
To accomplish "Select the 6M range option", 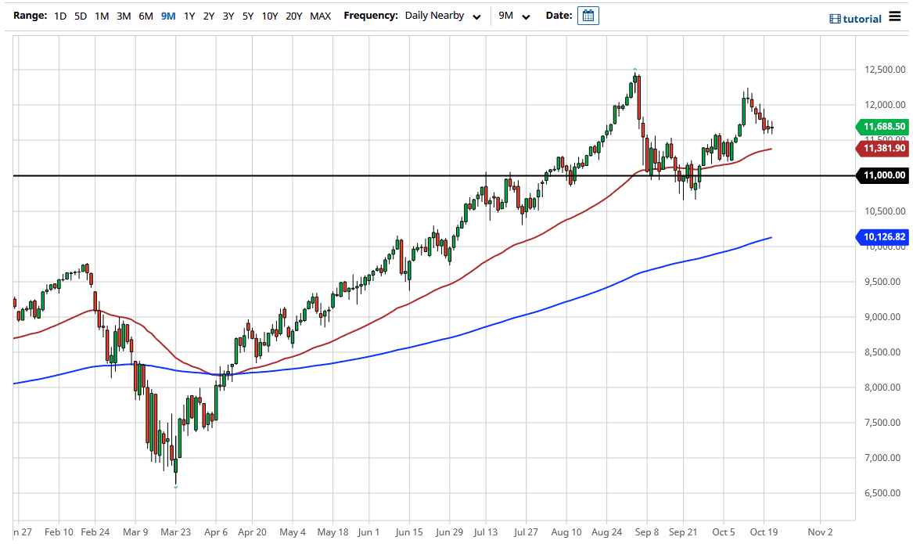I will click(145, 15).
